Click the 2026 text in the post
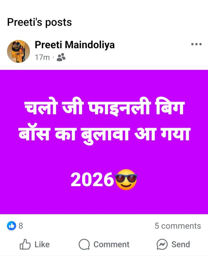The height and width of the screenshot is (256, 208). click(x=92, y=179)
